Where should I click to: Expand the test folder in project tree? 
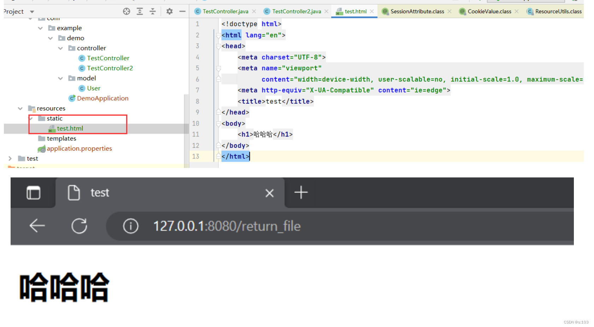10,159
